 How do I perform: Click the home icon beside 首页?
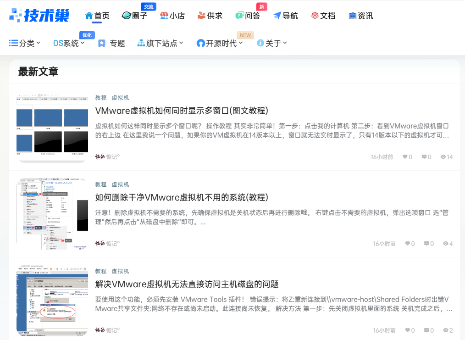[89, 16]
